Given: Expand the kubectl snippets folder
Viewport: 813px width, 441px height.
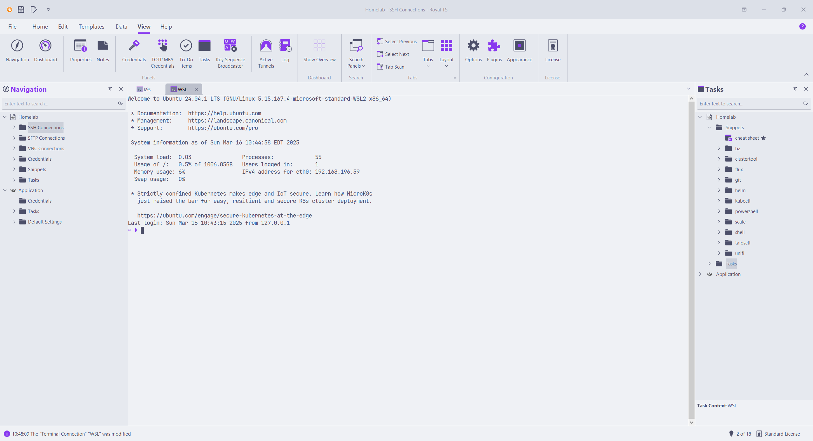Looking at the screenshot, I should (x=719, y=201).
